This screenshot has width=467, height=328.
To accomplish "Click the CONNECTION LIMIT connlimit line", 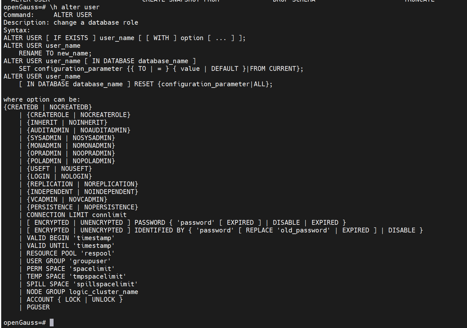I will click(77, 215).
